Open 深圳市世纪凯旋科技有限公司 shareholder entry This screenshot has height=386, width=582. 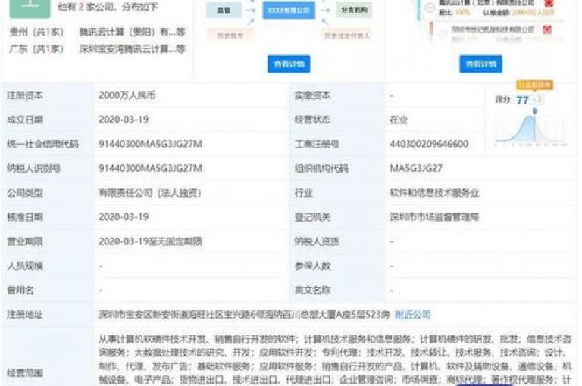pyautogui.click(x=493, y=30)
